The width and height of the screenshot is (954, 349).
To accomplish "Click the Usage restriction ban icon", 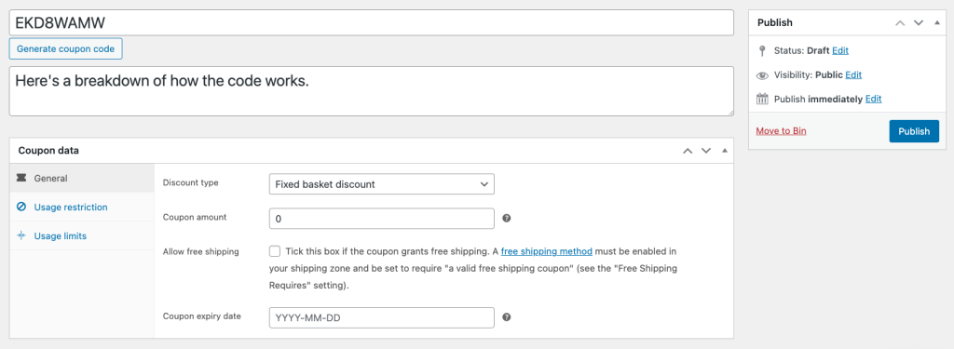I will [21, 208].
